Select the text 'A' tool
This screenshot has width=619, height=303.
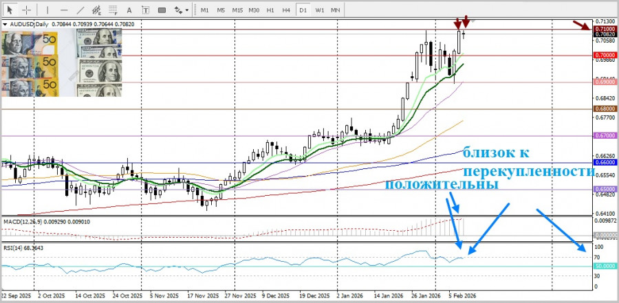[131, 10]
